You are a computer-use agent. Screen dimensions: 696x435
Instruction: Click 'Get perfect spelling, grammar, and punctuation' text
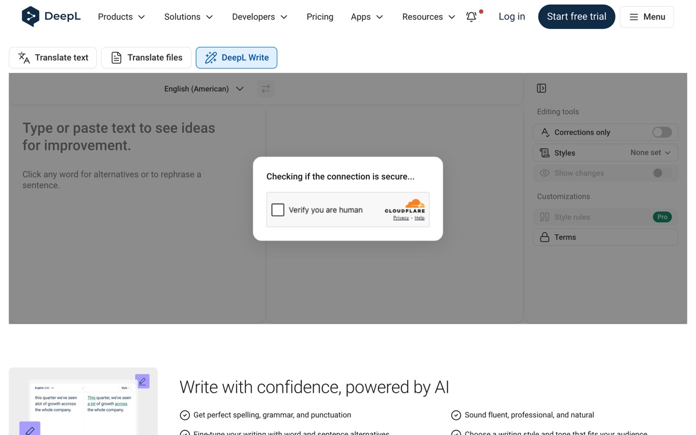click(x=272, y=415)
